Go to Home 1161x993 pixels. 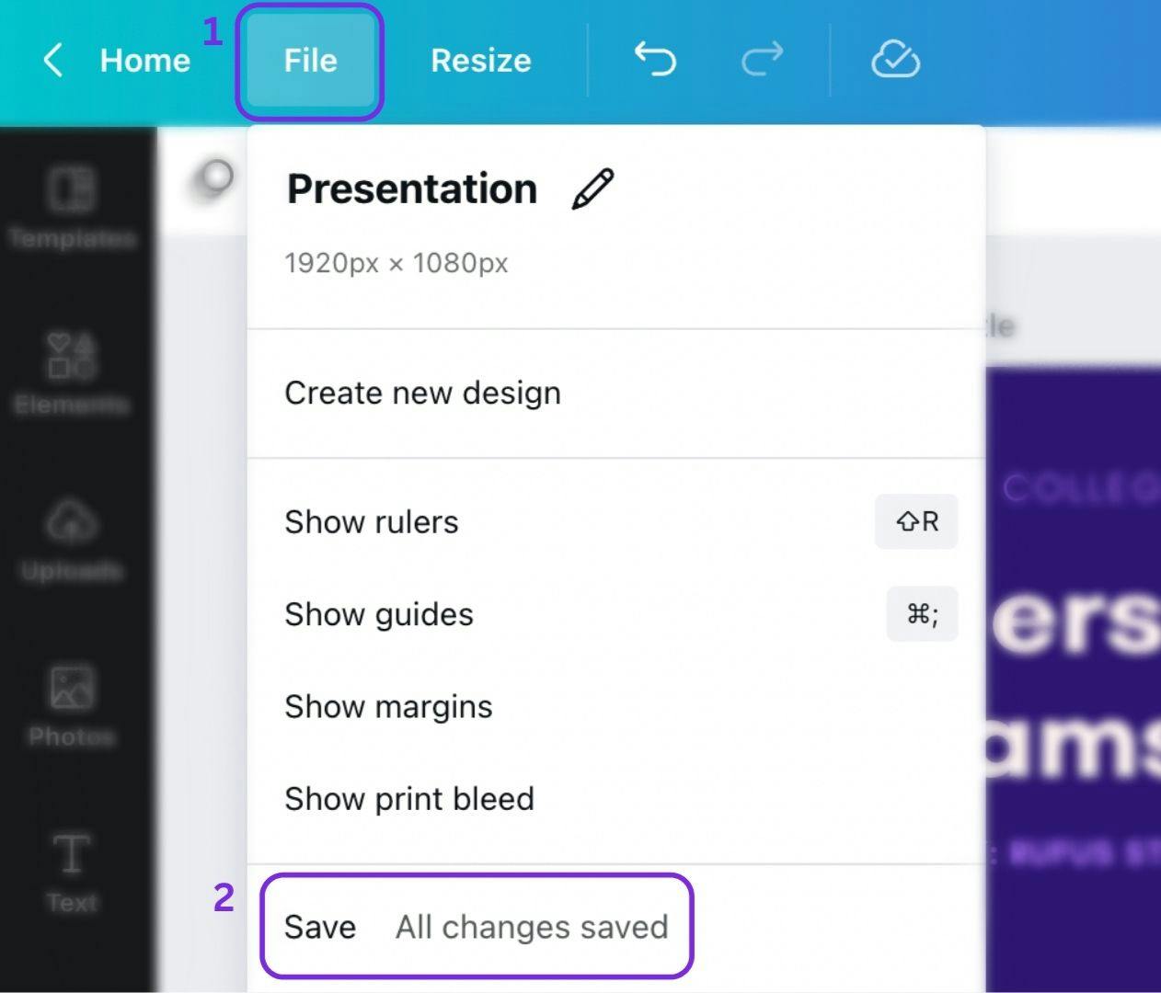click(x=144, y=61)
